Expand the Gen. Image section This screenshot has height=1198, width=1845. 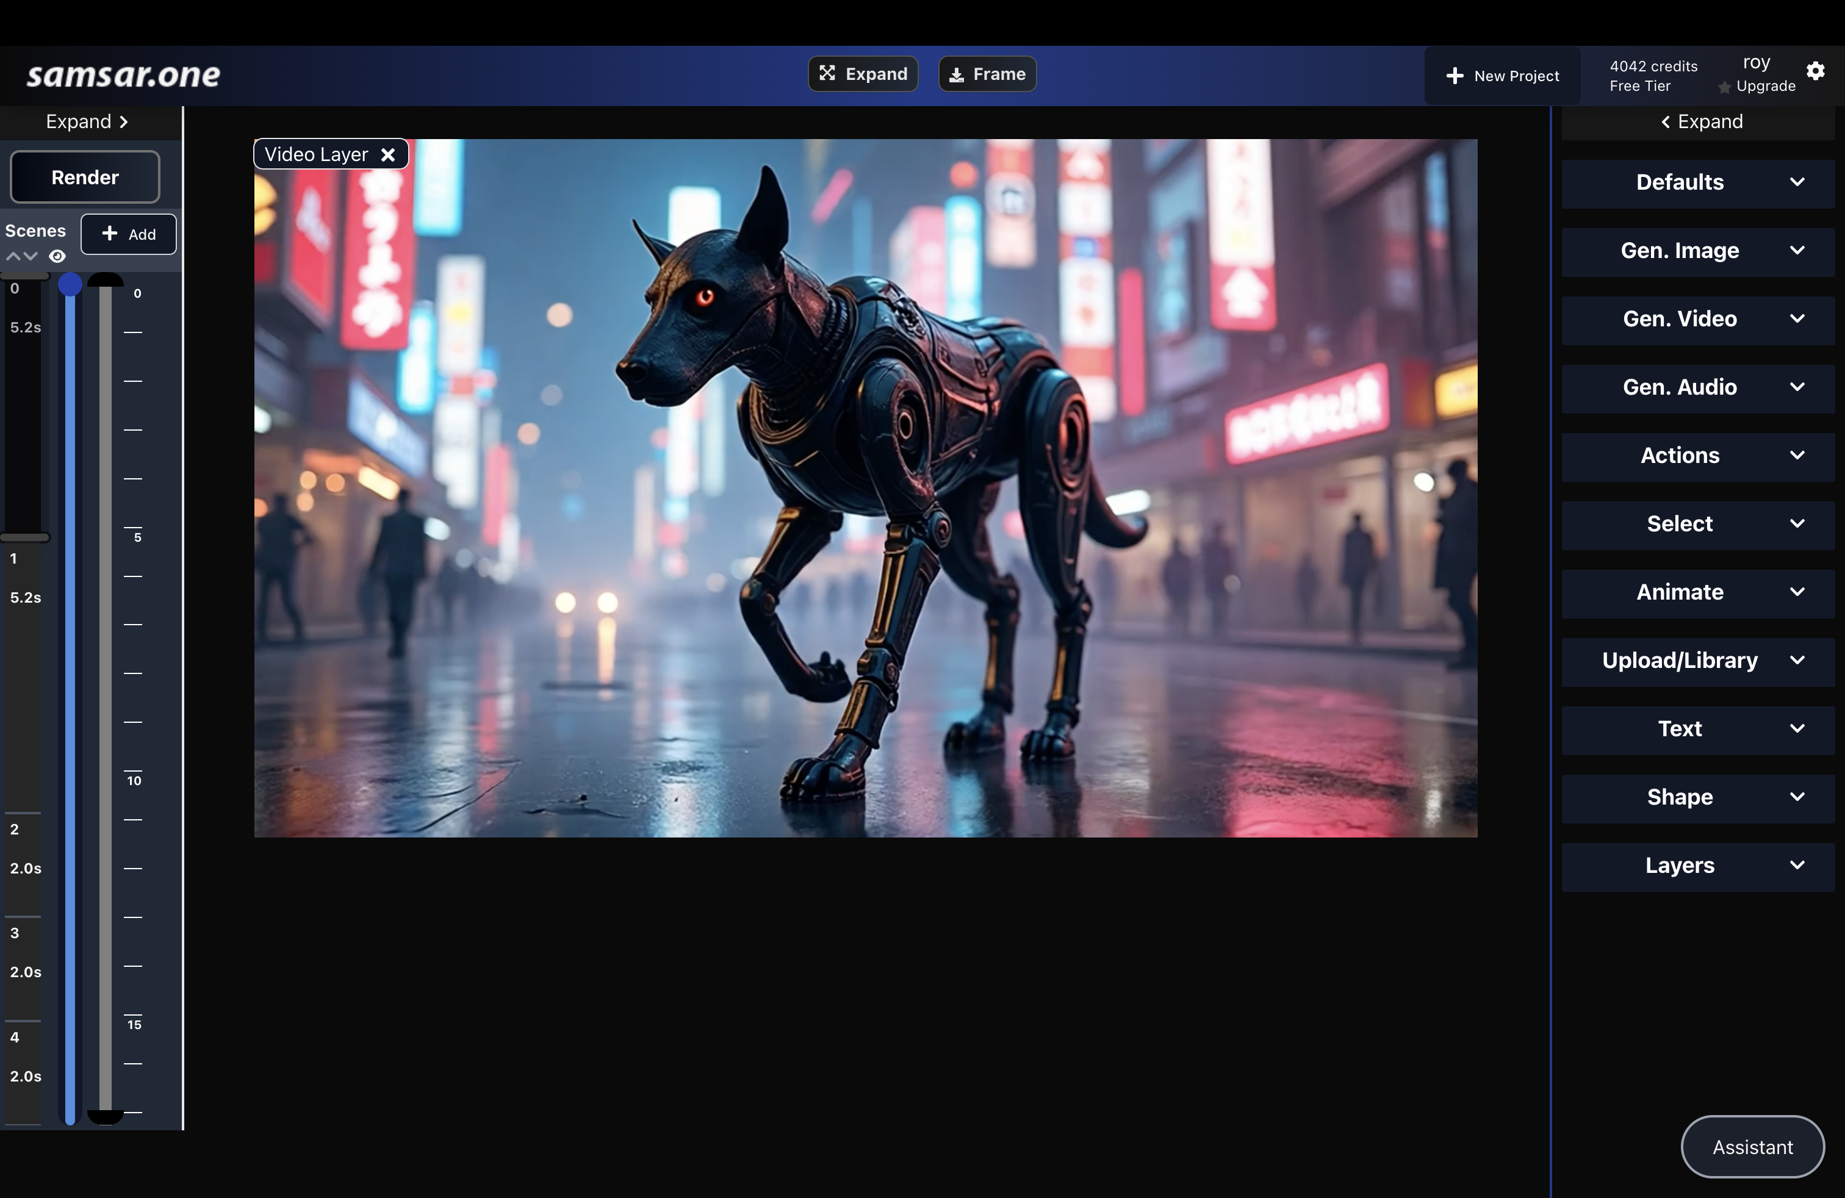(x=1697, y=251)
